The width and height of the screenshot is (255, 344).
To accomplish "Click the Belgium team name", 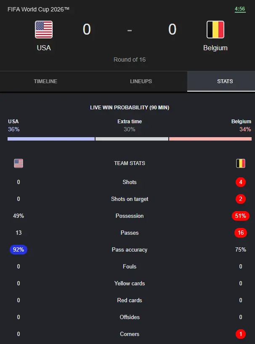I will 215,48.
